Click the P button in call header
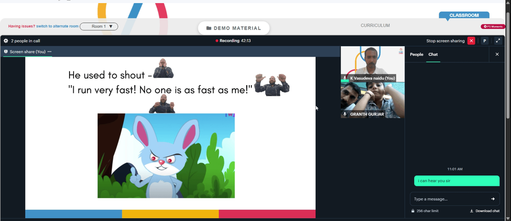 click(484, 41)
